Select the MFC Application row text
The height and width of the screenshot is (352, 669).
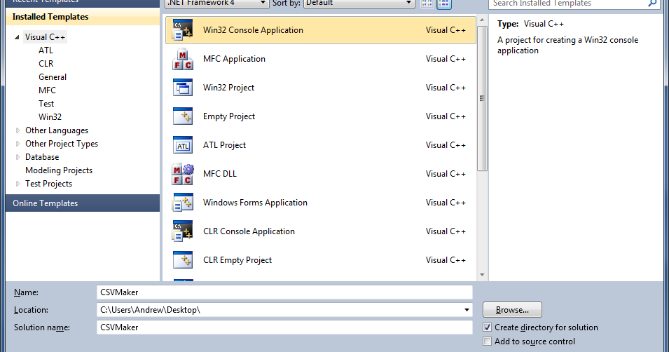point(234,59)
